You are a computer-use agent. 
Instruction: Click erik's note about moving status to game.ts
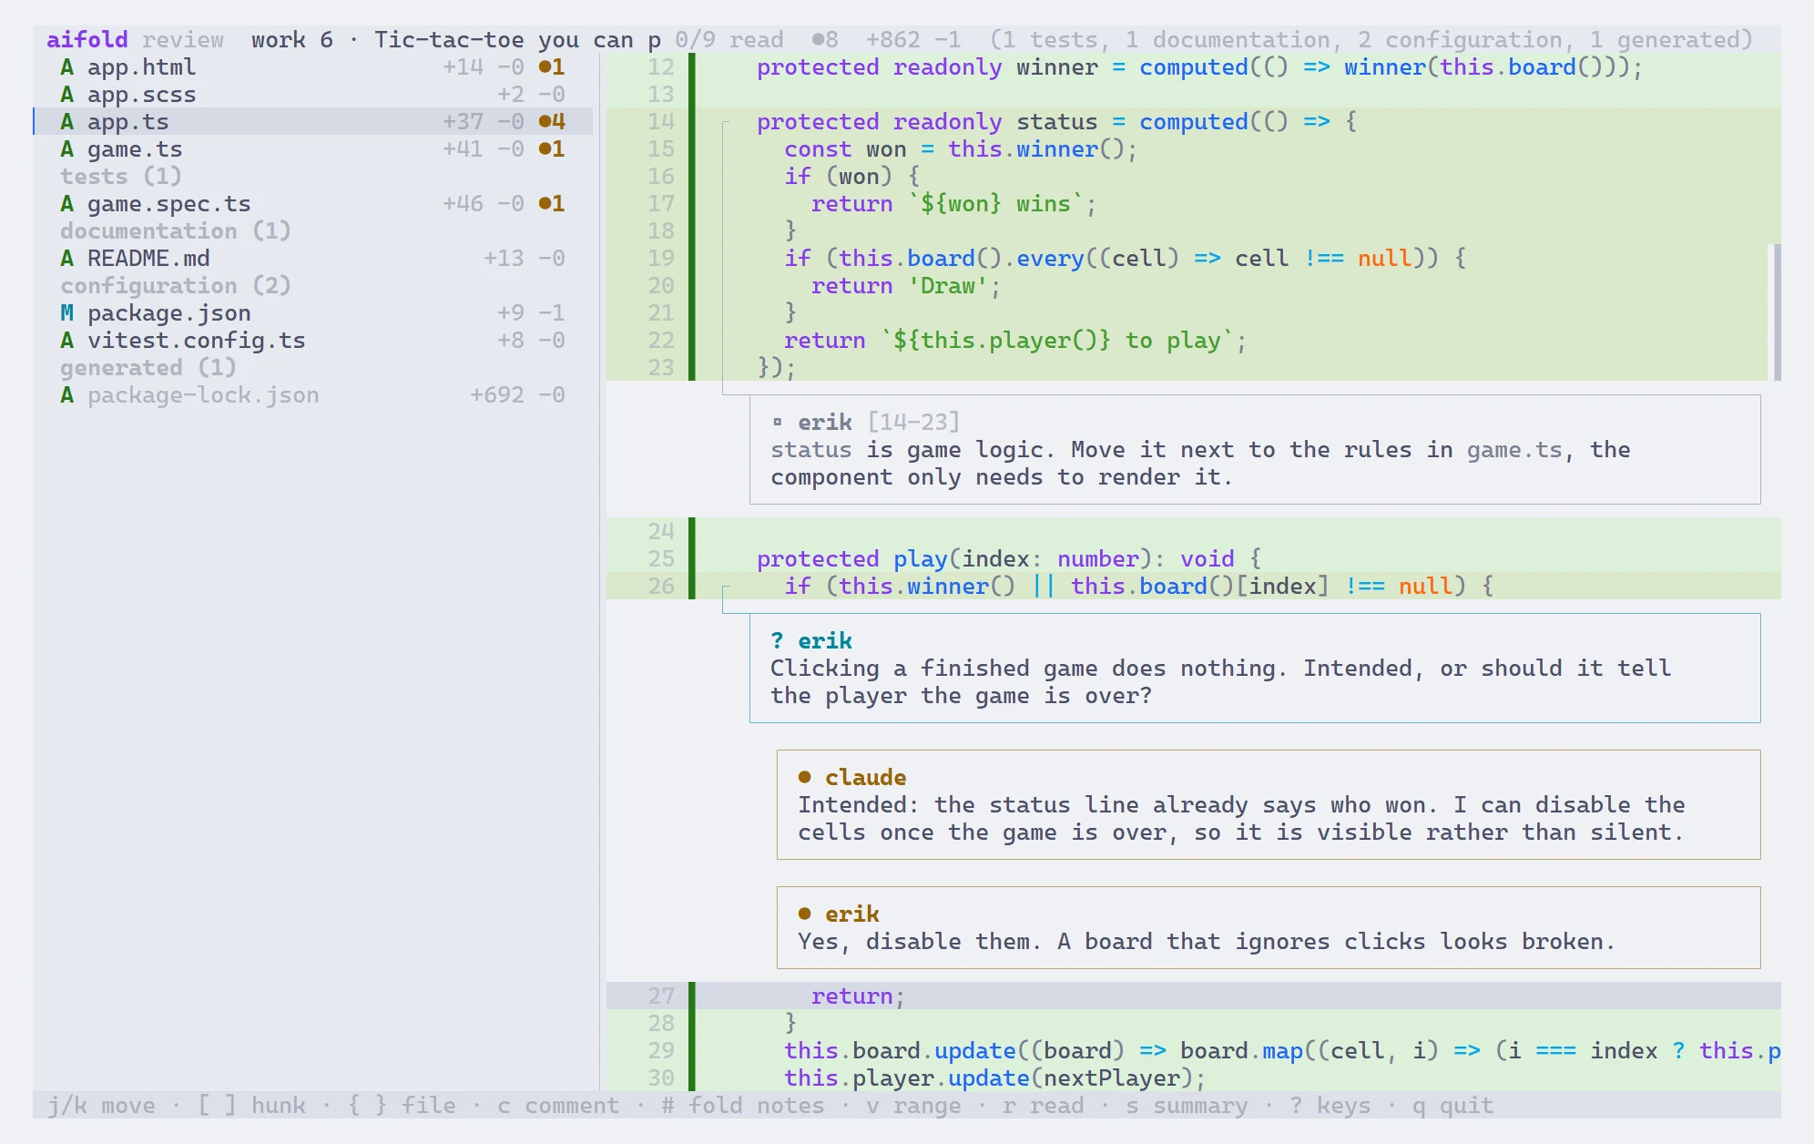click(1255, 450)
